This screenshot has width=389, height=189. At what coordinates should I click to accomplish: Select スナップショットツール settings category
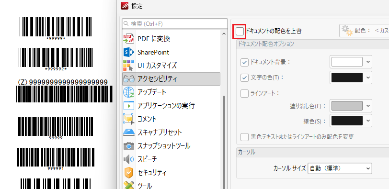[x=171, y=145]
